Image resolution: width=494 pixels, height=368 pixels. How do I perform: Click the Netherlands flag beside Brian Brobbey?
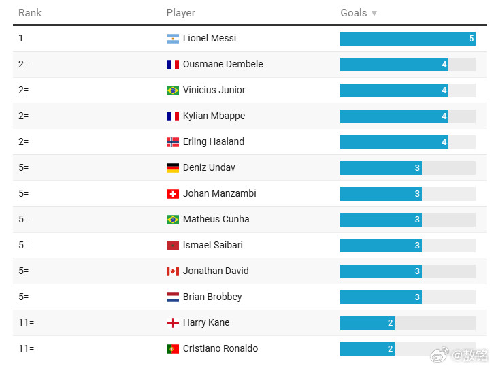coord(173,297)
